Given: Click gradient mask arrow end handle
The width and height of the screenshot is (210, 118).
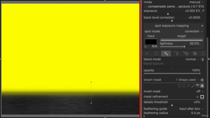Looking at the screenshot, I should [x=91, y=104].
